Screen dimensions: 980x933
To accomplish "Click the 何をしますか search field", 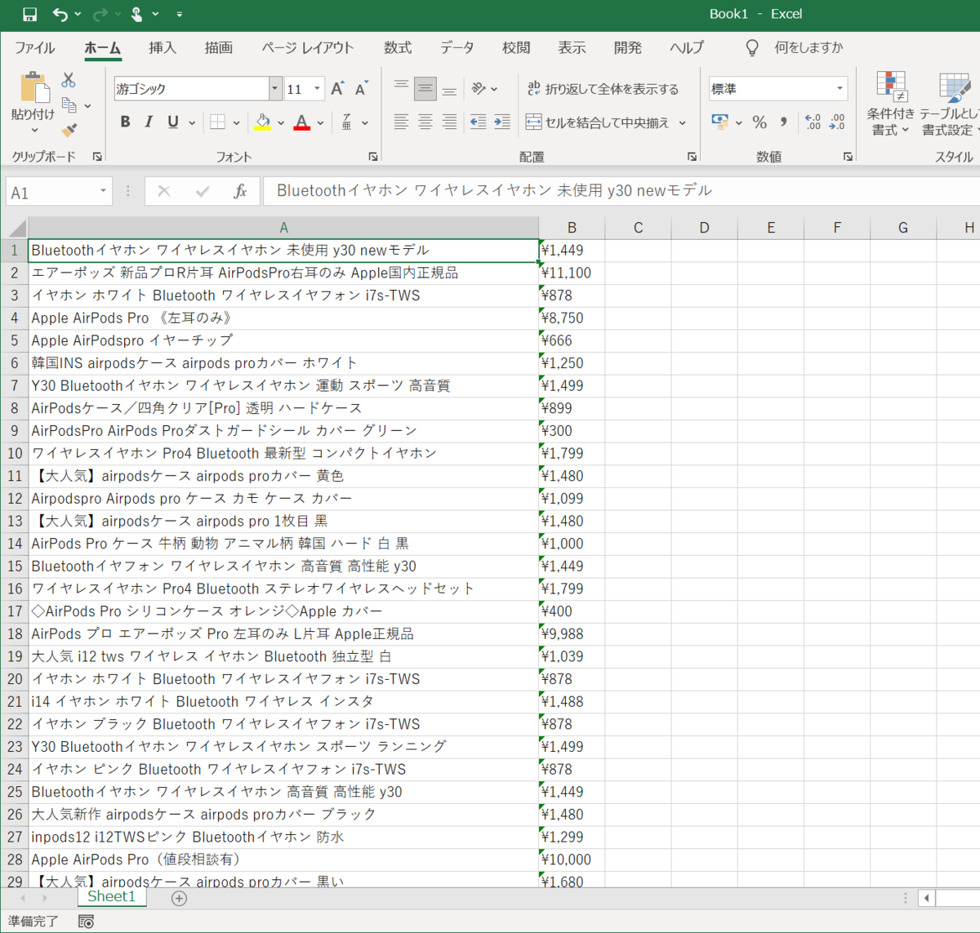I will [808, 47].
